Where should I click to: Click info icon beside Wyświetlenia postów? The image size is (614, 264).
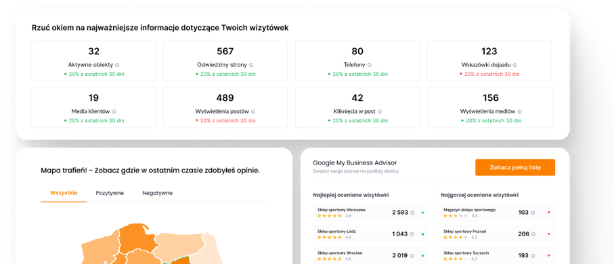pos(253,112)
